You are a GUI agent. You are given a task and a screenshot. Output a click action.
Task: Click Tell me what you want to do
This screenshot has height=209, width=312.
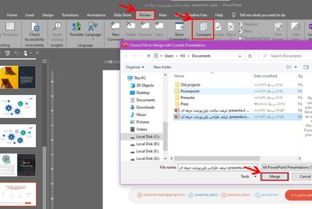[262, 15]
